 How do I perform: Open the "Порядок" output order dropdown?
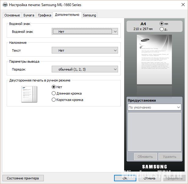[x=85, y=69]
